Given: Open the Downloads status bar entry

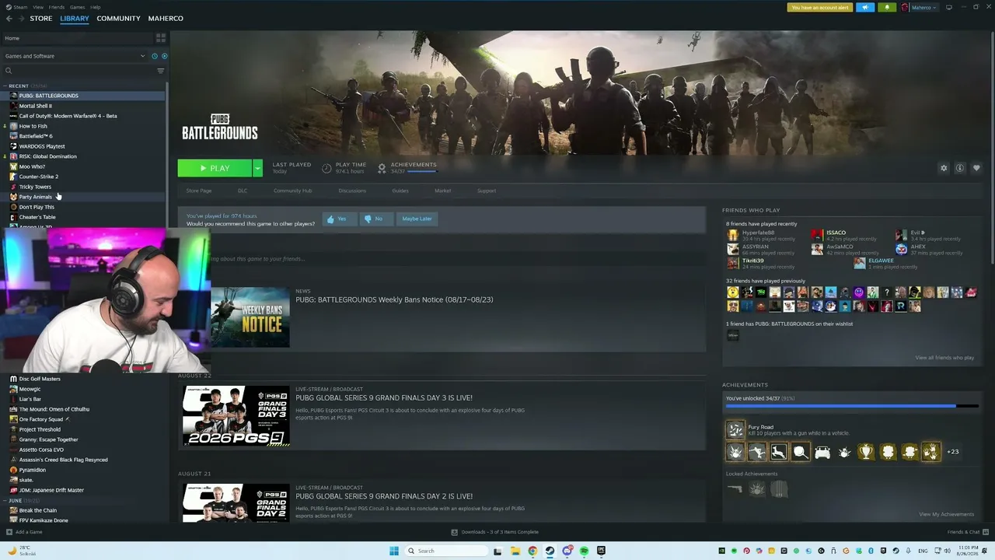Looking at the screenshot, I should [495, 532].
